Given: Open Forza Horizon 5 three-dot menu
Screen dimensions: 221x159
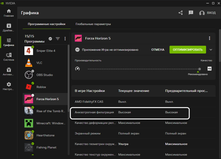Looking at the screenshot, I should coord(210,38).
